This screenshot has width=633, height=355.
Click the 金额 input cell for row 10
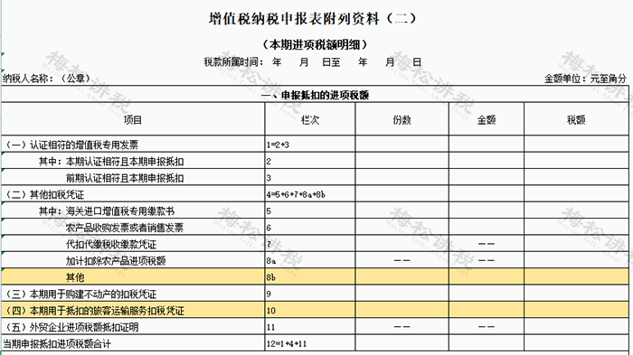(487, 310)
